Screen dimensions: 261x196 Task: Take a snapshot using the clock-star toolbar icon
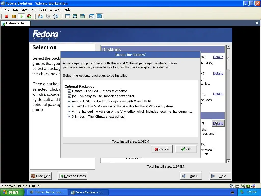click(41, 16)
